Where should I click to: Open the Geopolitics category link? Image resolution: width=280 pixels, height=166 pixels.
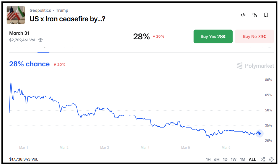pos(40,10)
